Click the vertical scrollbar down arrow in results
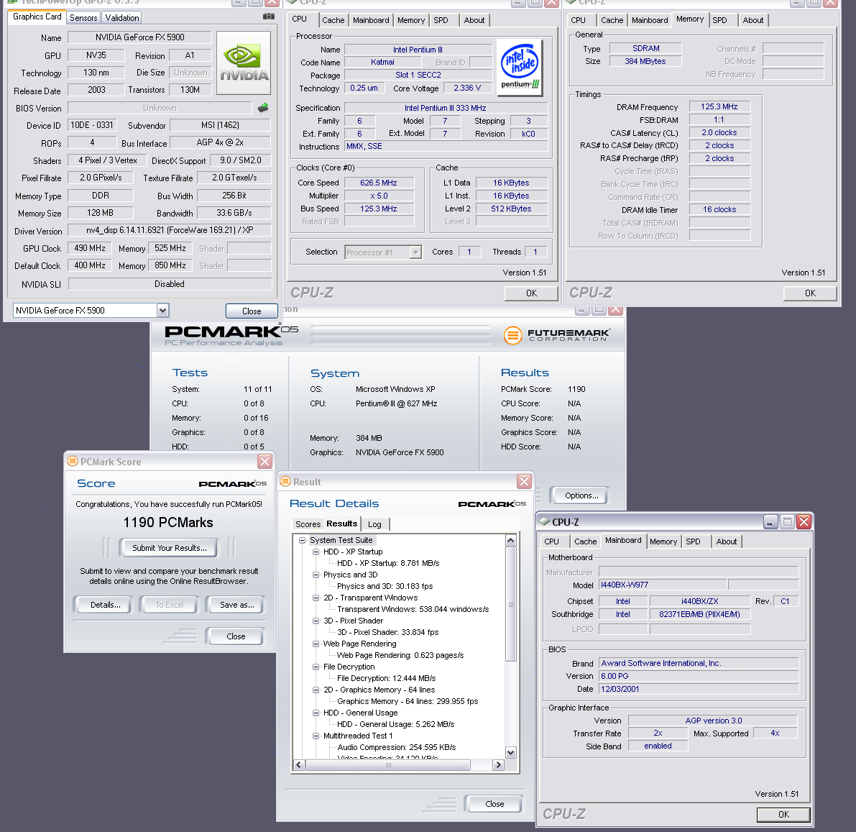 (511, 752)
